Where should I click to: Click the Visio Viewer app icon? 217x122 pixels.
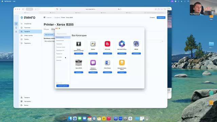107,63
